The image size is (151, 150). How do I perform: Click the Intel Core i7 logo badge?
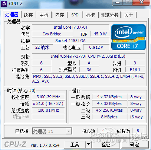pyautogui.click(x=128, y=37)
